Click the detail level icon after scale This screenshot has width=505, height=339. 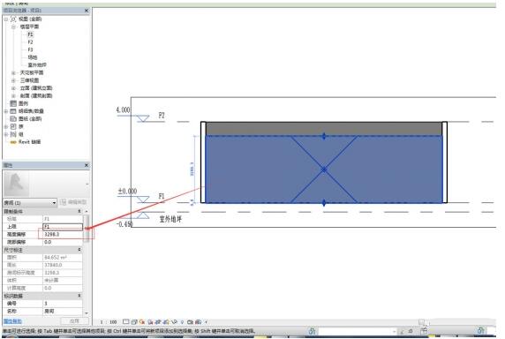(126, 321)
